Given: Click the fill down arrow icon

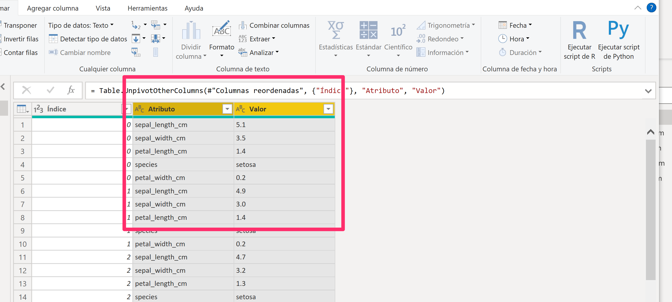Looking at the screenshot, I should pyautogui.click(x=136, y=39).
